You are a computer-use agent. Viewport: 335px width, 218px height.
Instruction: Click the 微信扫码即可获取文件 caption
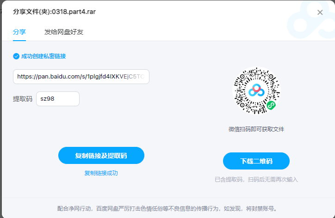[256, 129]
